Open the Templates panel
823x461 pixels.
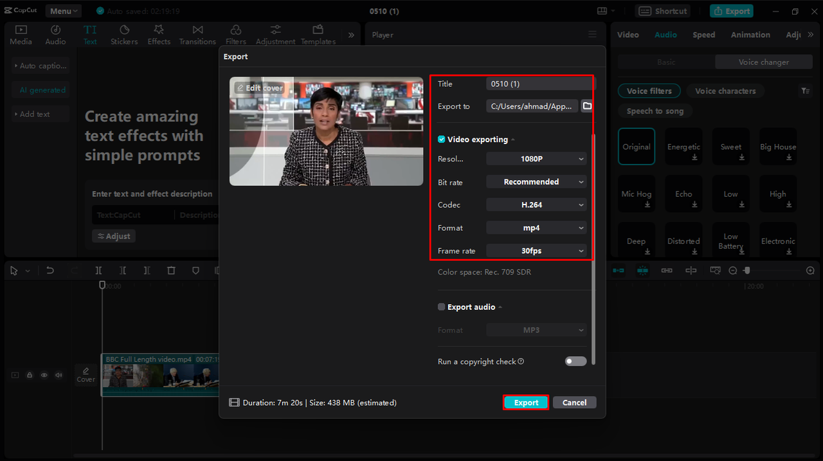pos(318,35)
